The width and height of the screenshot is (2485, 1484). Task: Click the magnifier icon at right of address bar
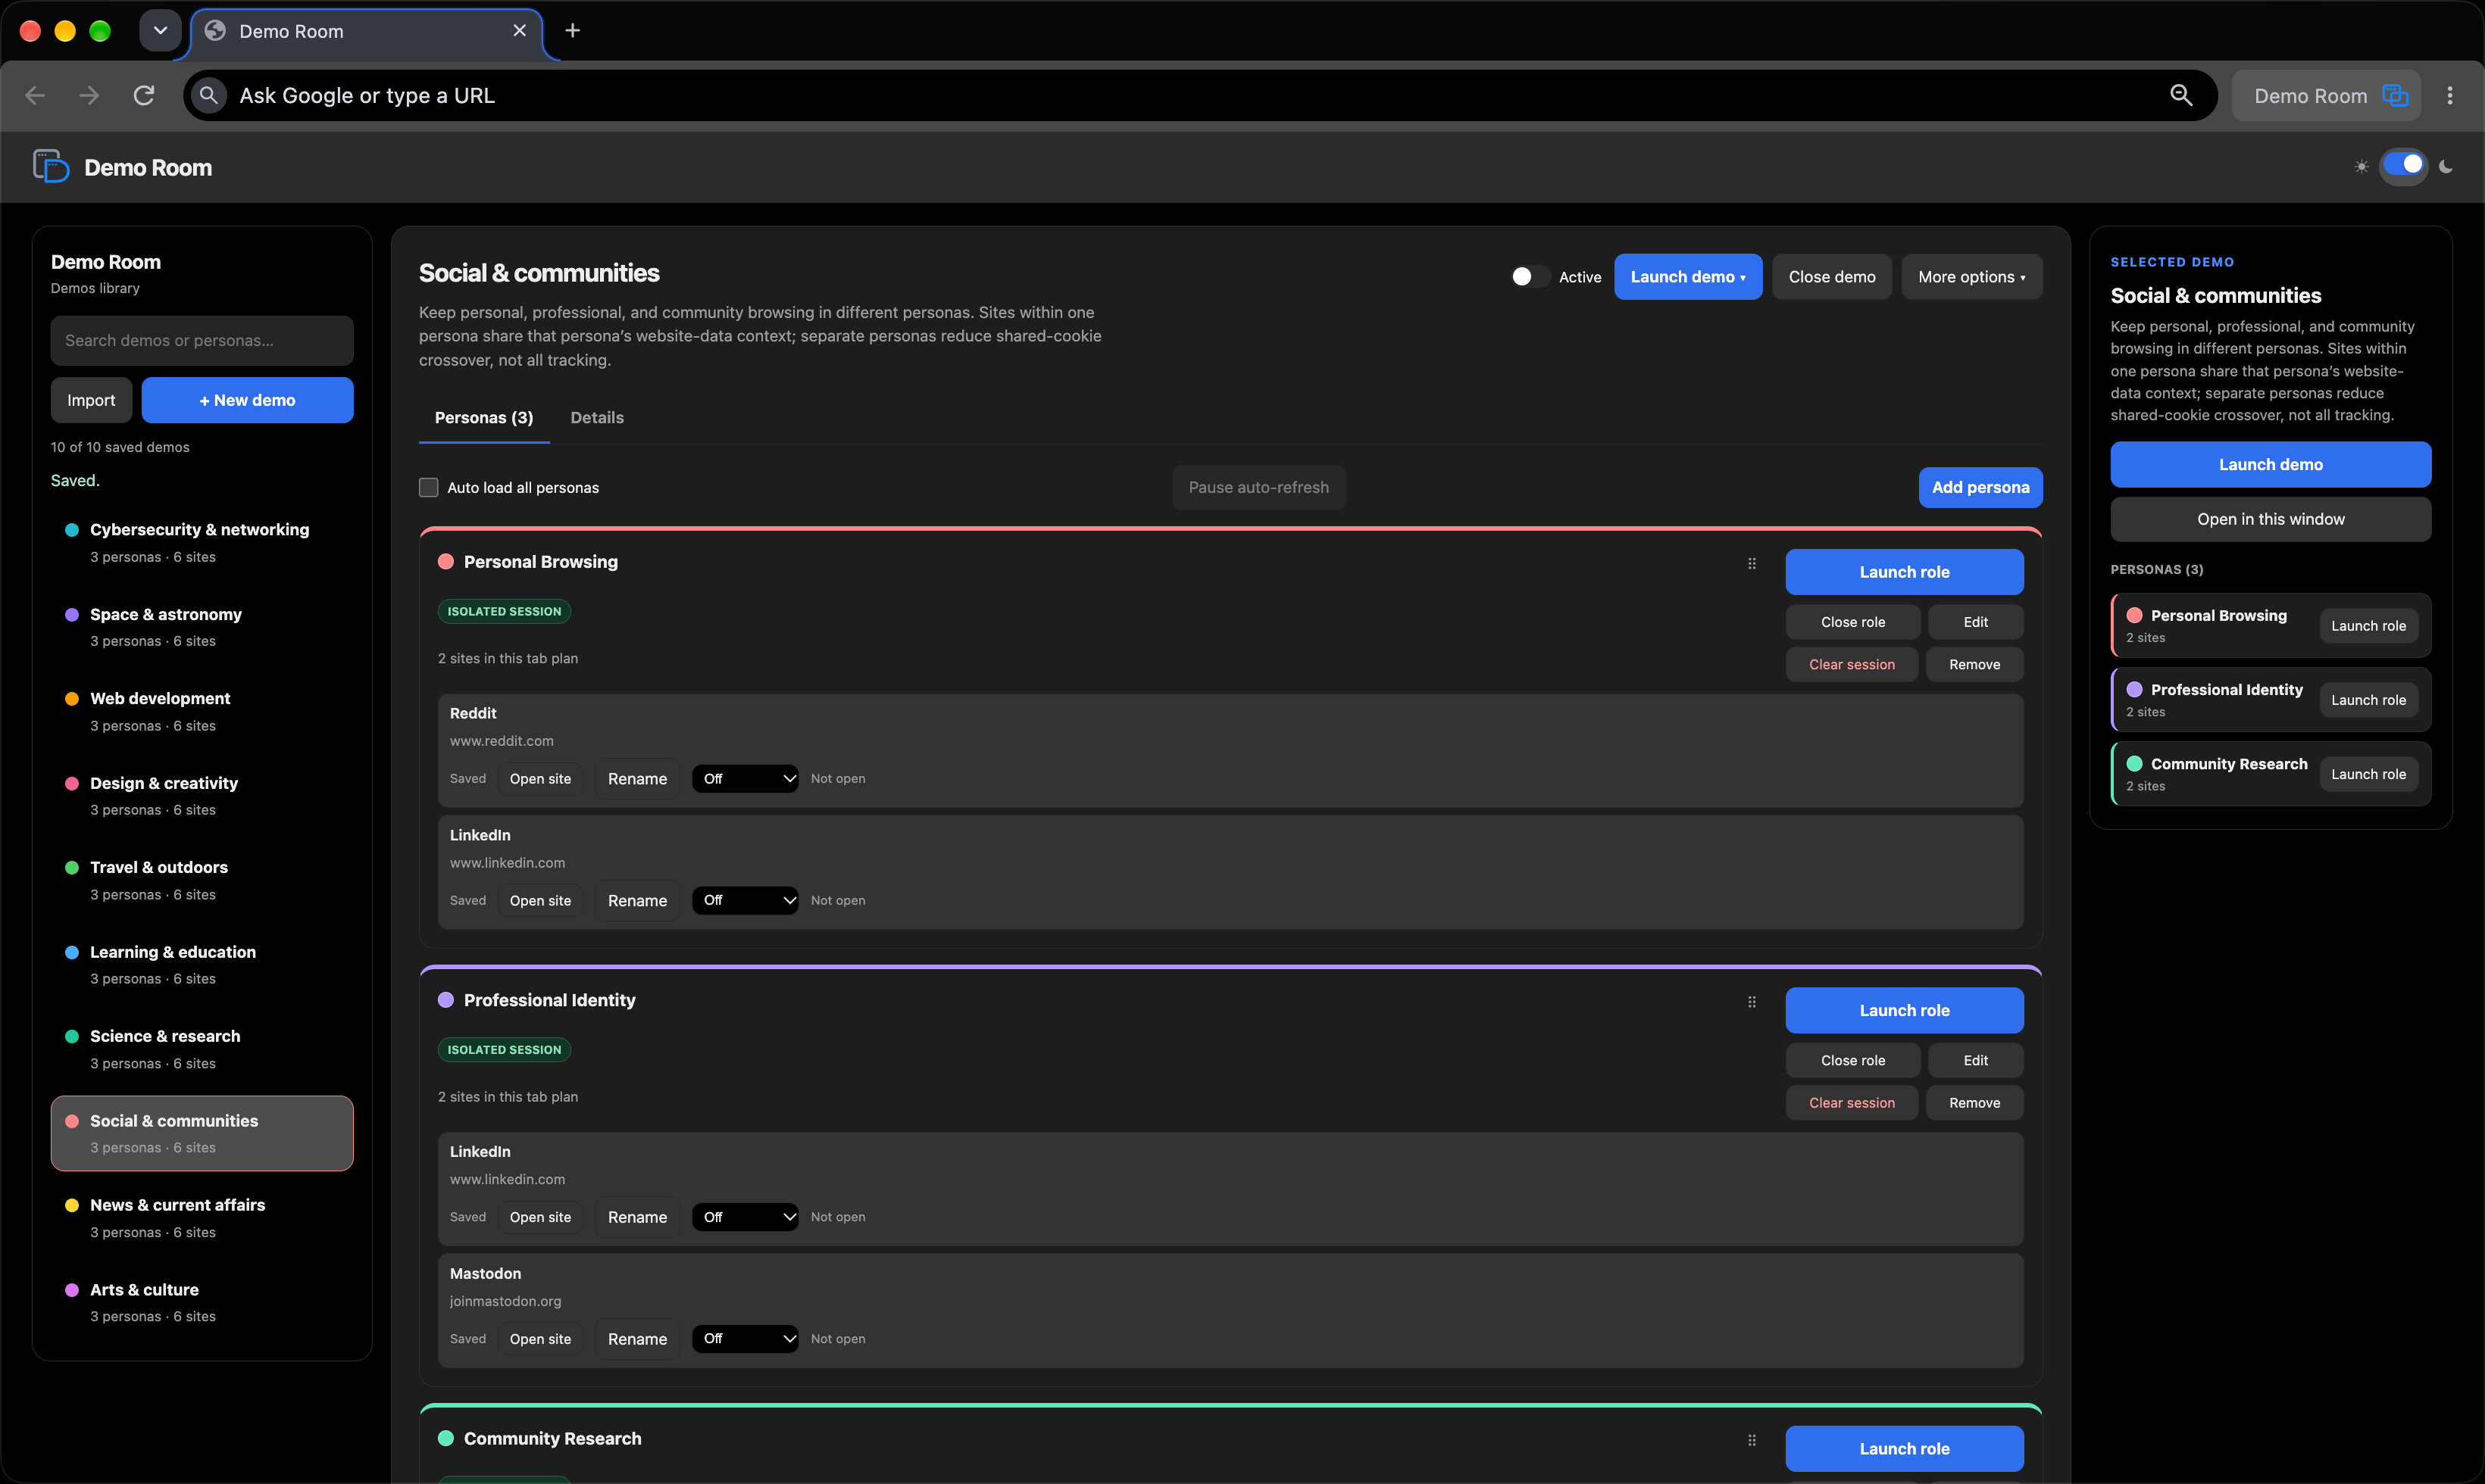(2181, 95)
